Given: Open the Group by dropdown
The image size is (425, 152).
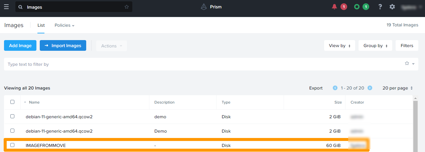Looking at the screenshot, I should click(375, 46).
